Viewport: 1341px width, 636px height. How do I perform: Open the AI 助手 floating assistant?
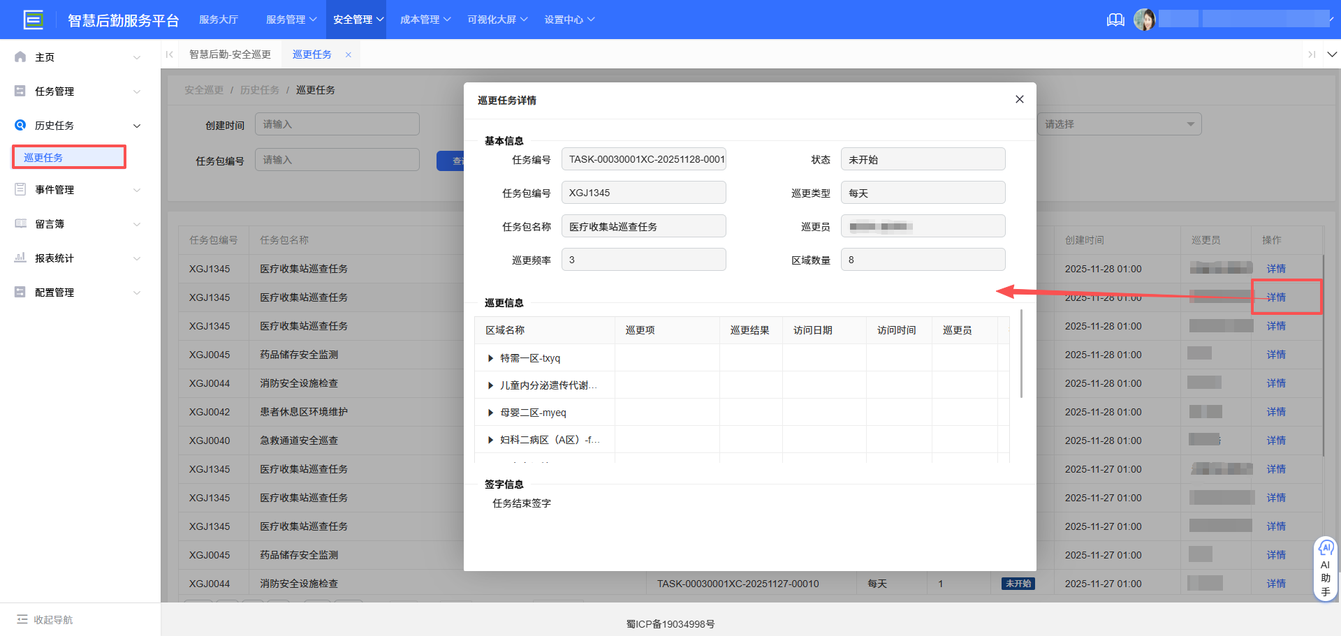coord(1325,568)
